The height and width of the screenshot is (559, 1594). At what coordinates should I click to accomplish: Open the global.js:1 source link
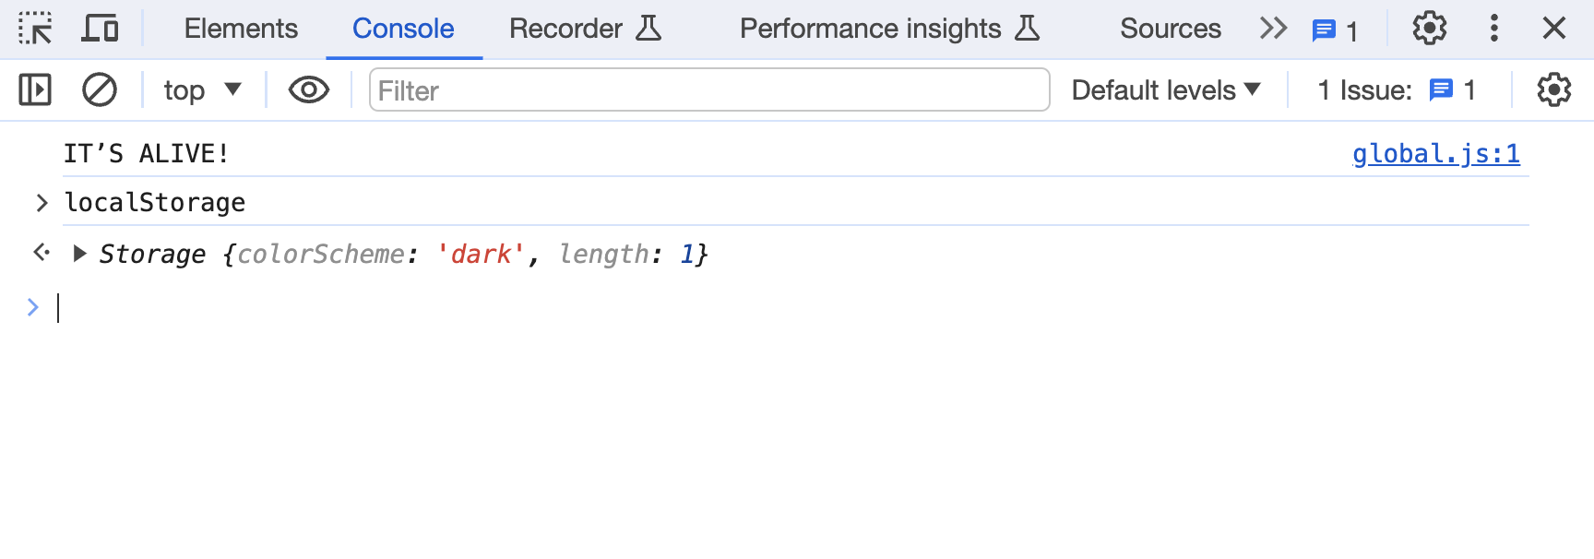[1435, 154]
